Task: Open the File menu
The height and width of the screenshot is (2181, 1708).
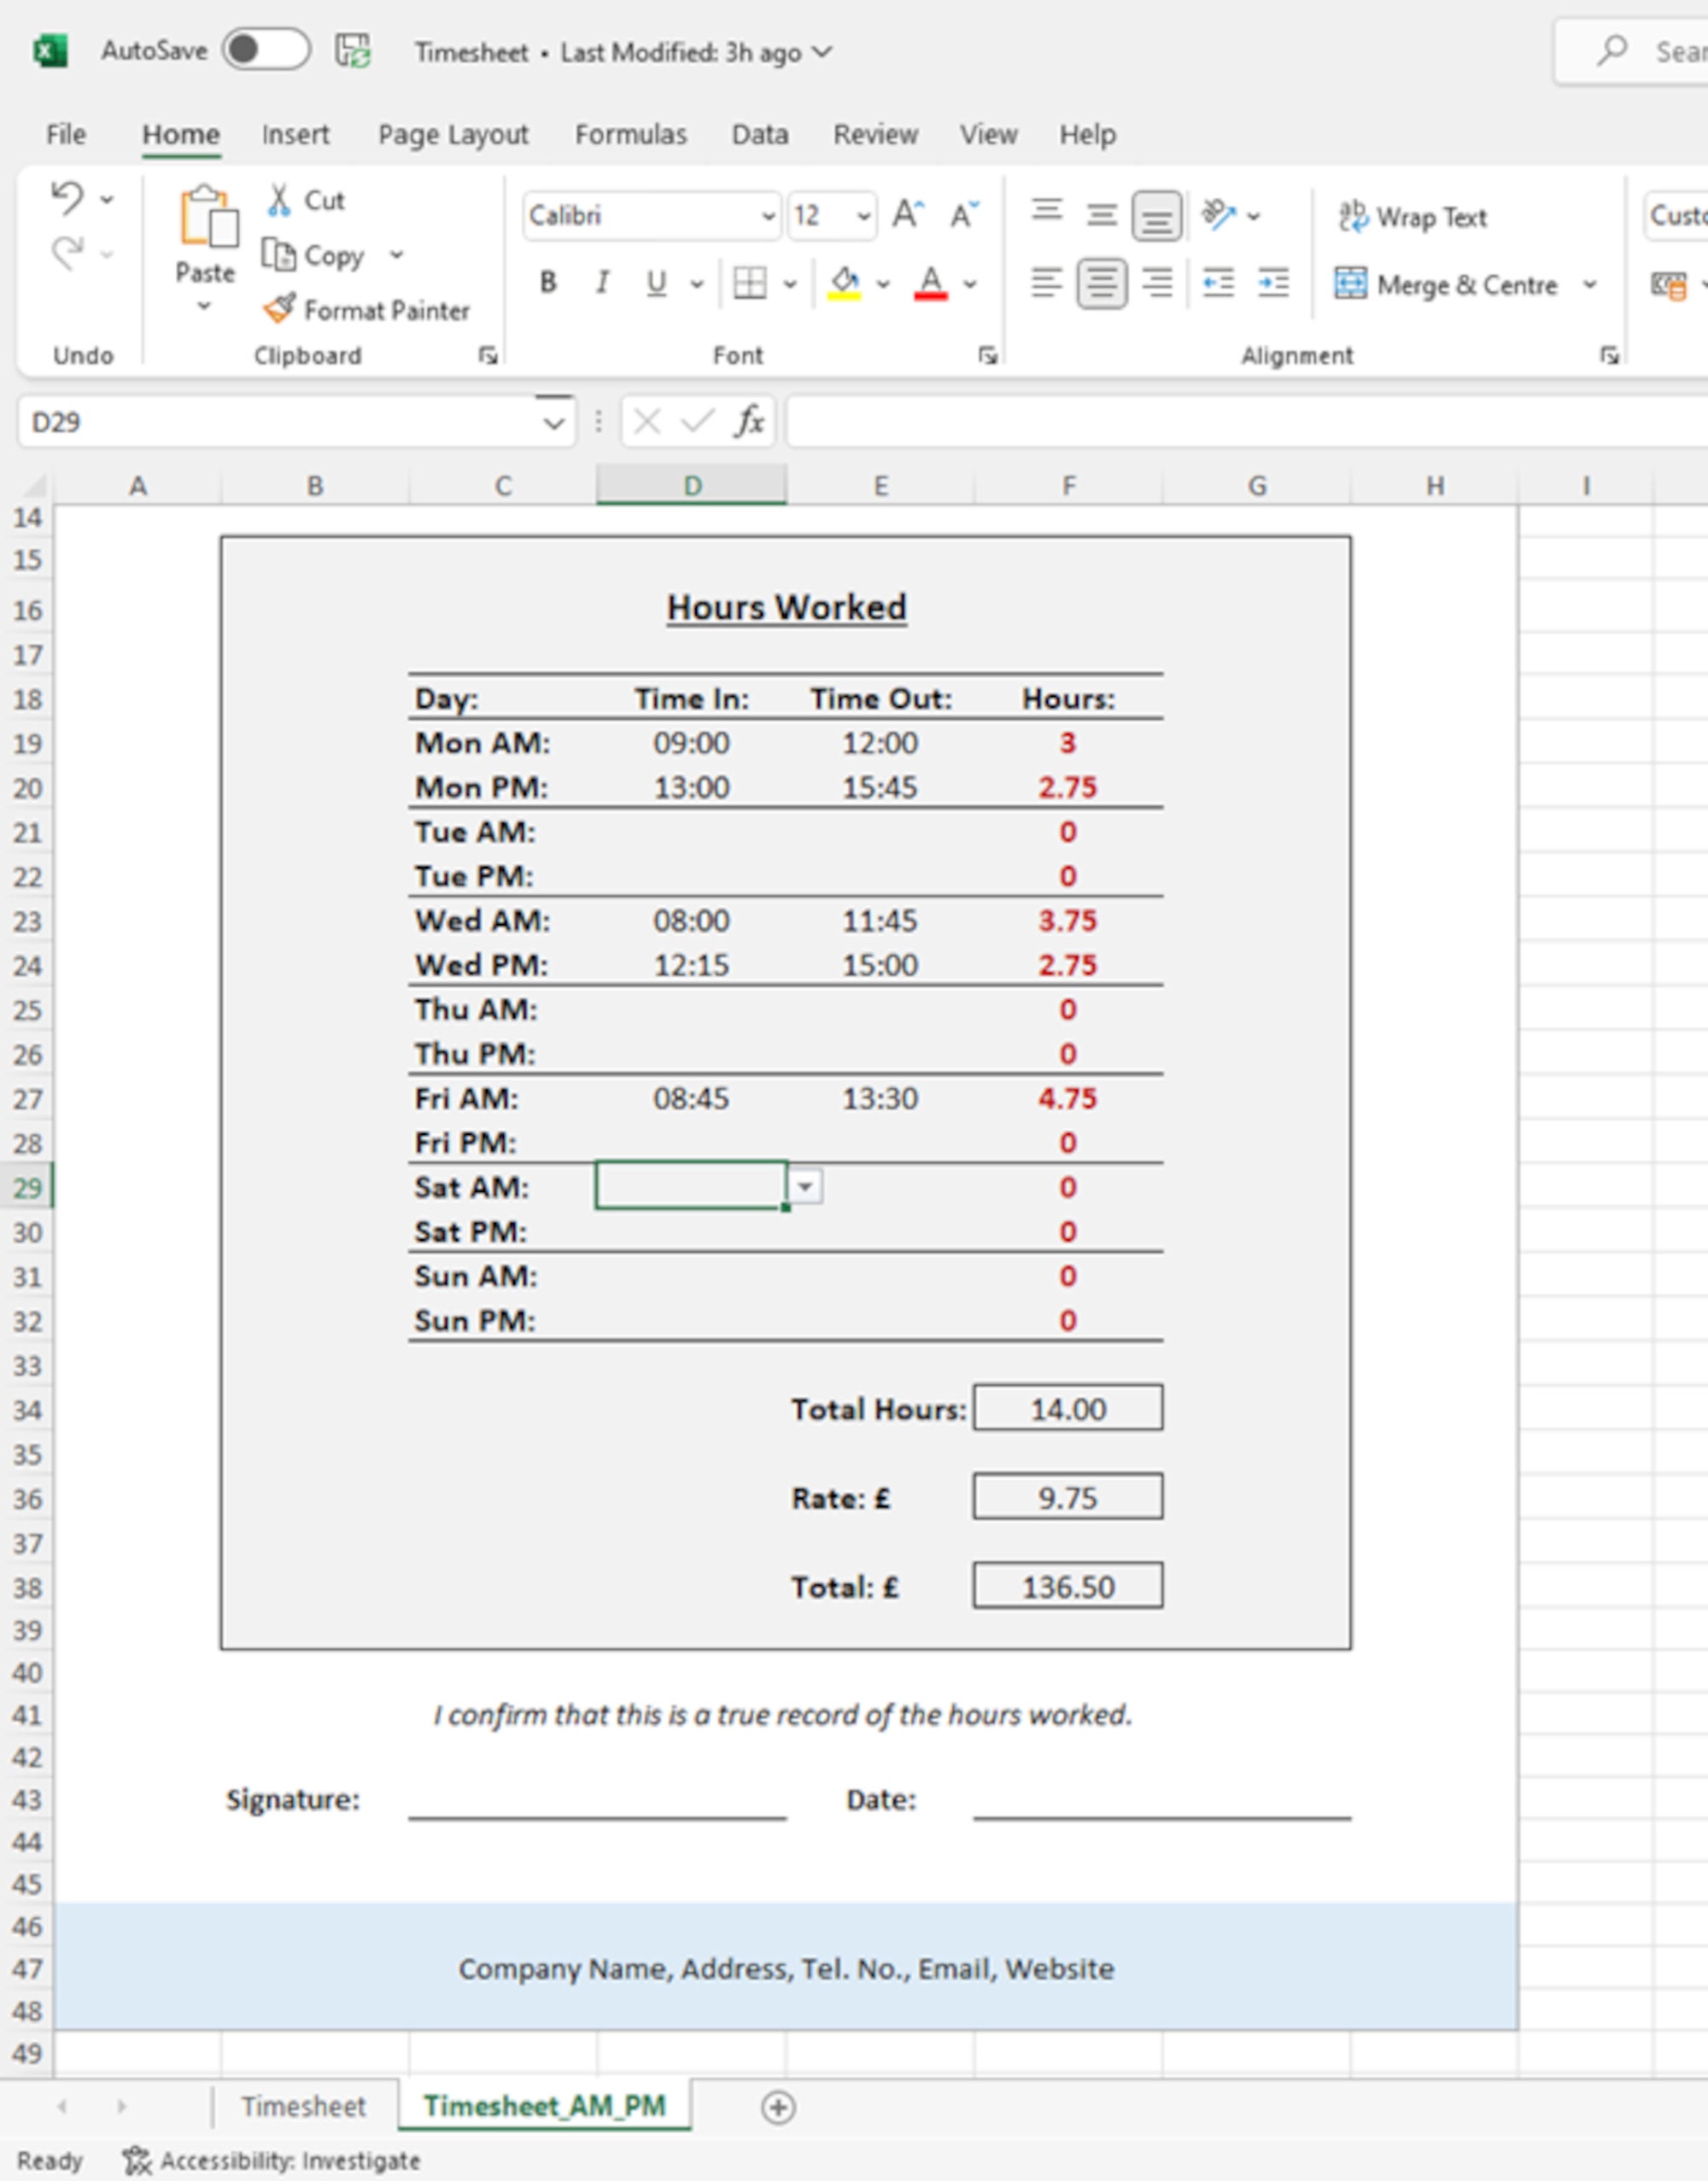Action: (66, 134)
